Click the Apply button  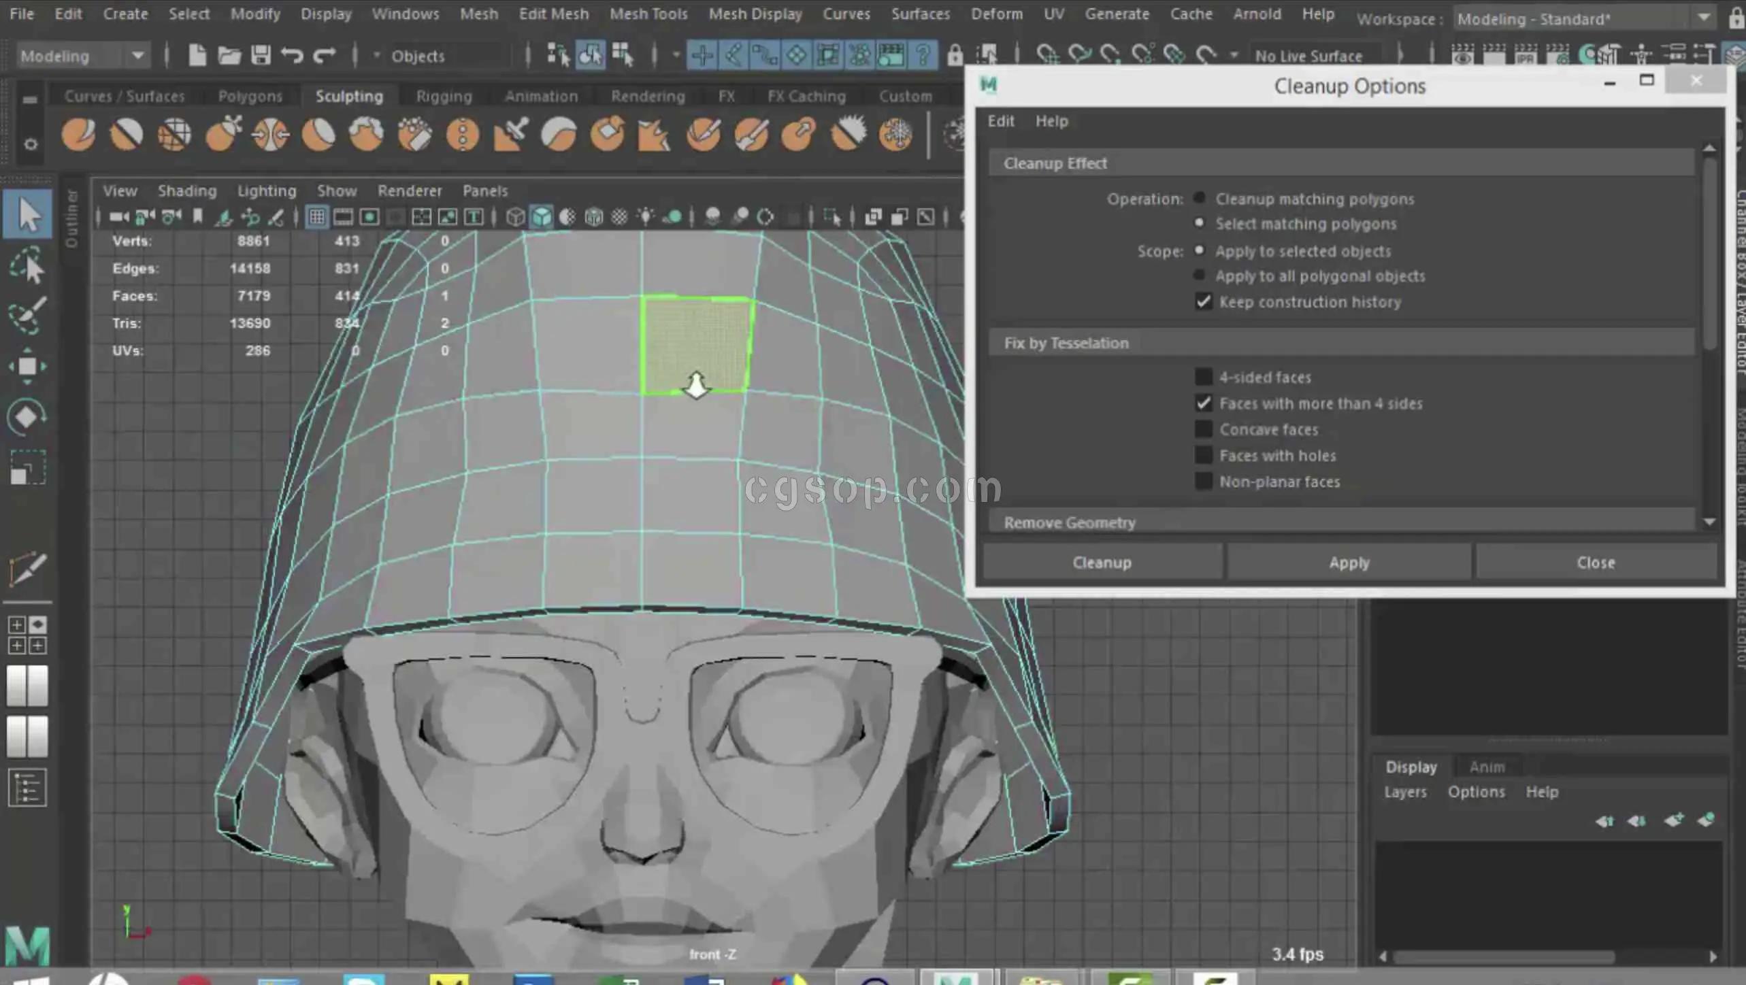pos(1349,563)
